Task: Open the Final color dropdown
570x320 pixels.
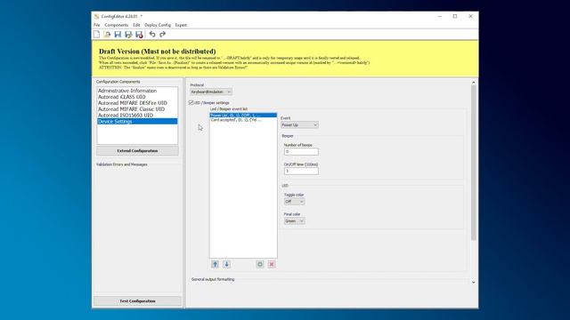Action: coord(294,221)
